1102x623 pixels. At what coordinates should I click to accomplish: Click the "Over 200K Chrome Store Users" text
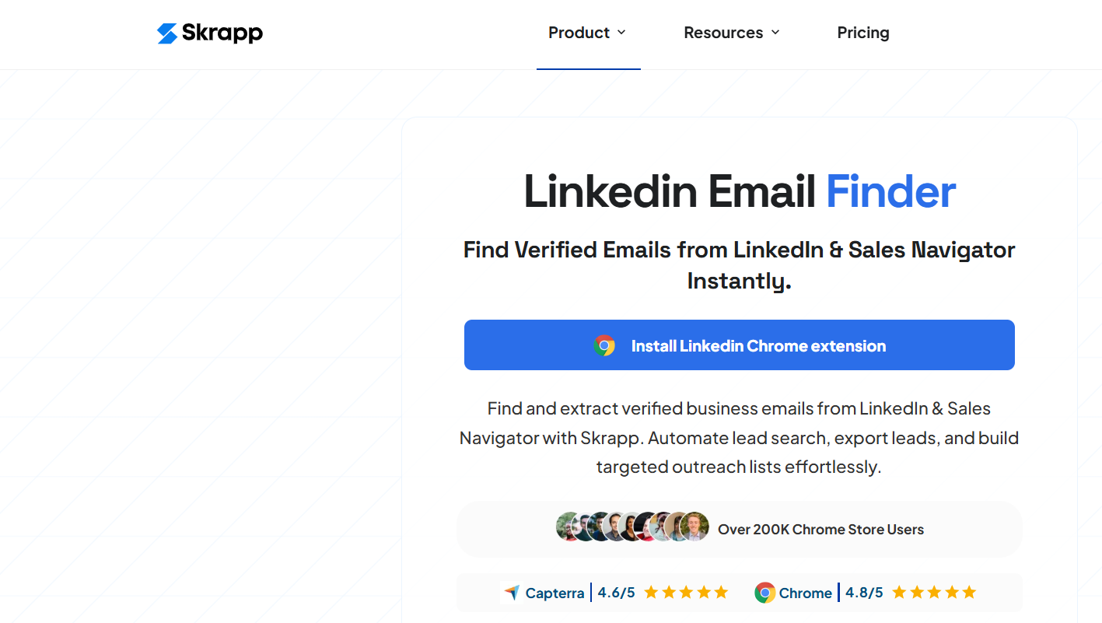pos(820,530)
